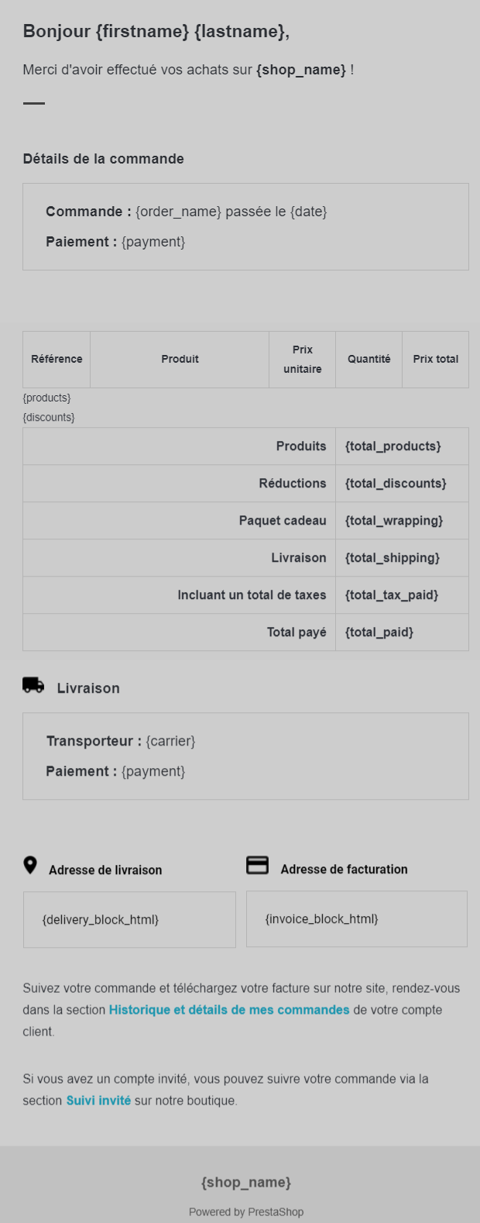Click the {total_products} value cell
The height and width of the screenshot is (1223, 480).
(393, 446)
